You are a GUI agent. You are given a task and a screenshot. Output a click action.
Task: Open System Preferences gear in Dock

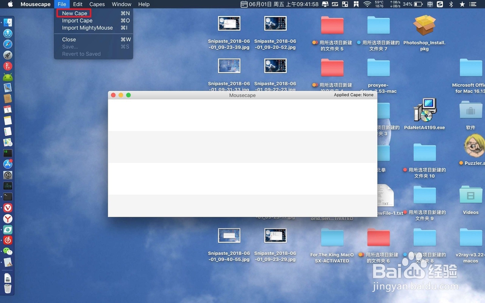(x=8, y=175)
